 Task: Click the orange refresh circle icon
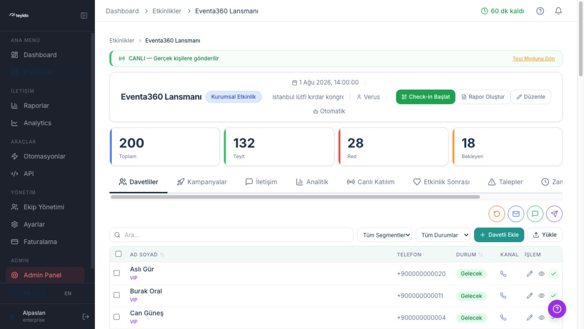point(497,213)
